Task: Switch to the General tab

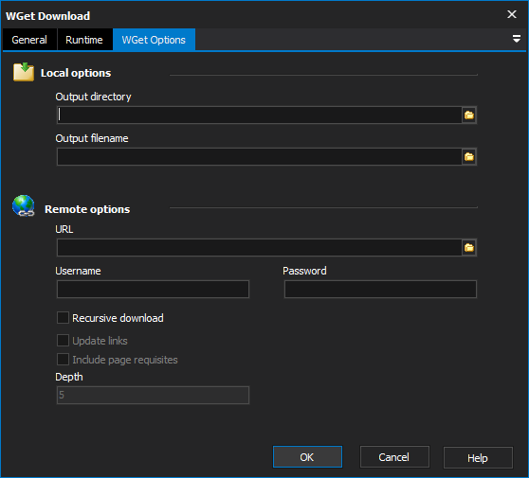Action: click(29, 40)
